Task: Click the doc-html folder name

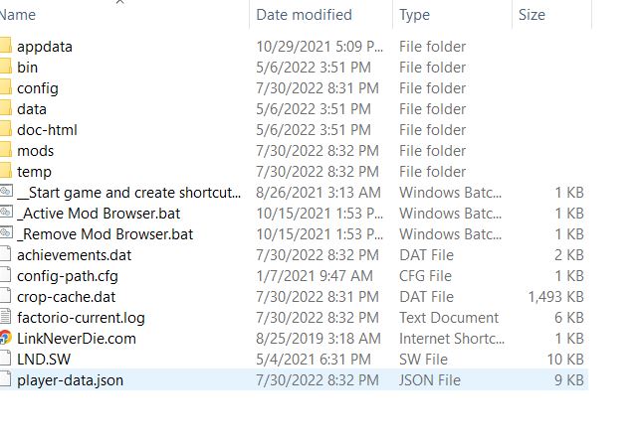Action: [47, 130]
